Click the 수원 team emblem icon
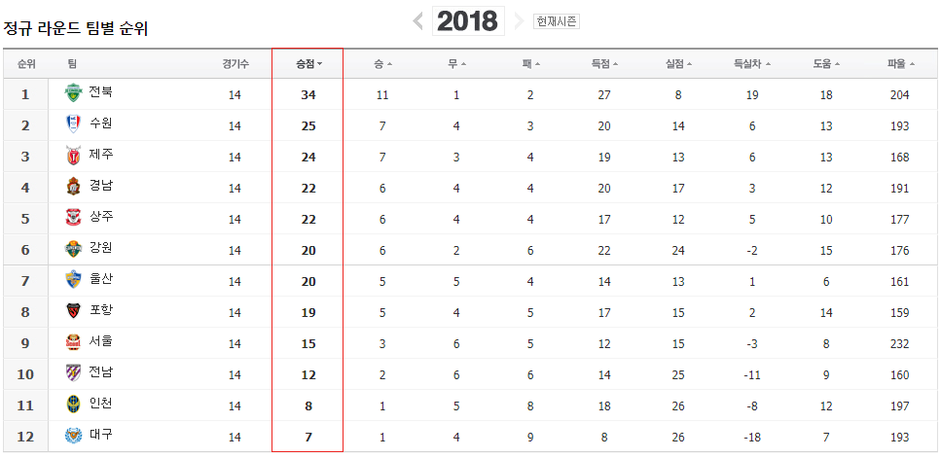The height and width of the screenshot is (458, 941). (73, 124)
